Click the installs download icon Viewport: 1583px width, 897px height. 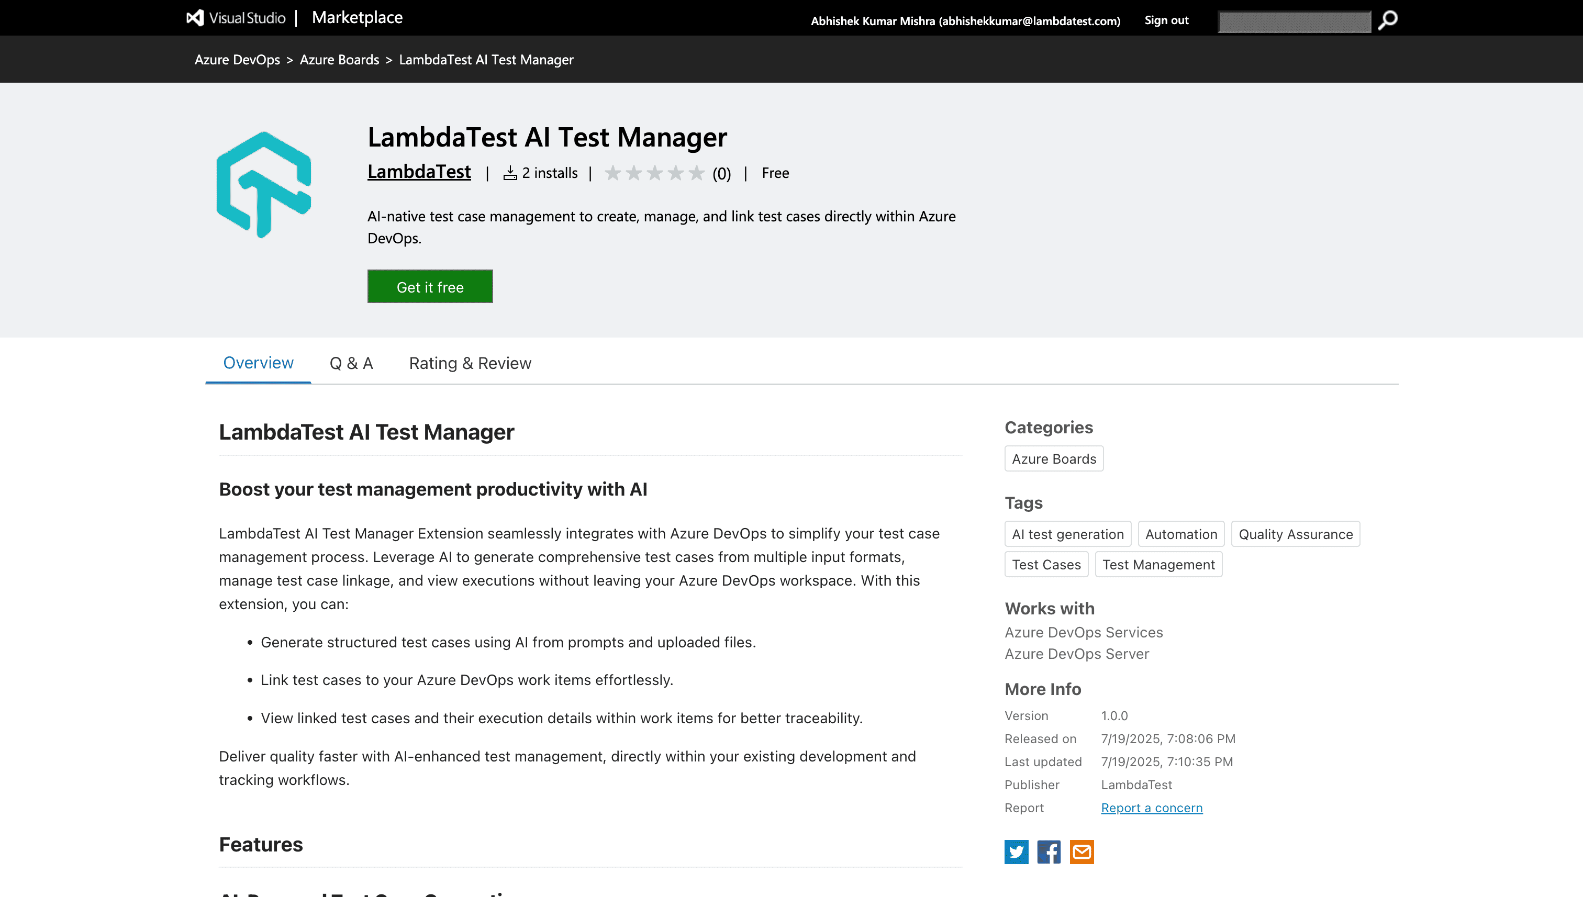[510, 173]
